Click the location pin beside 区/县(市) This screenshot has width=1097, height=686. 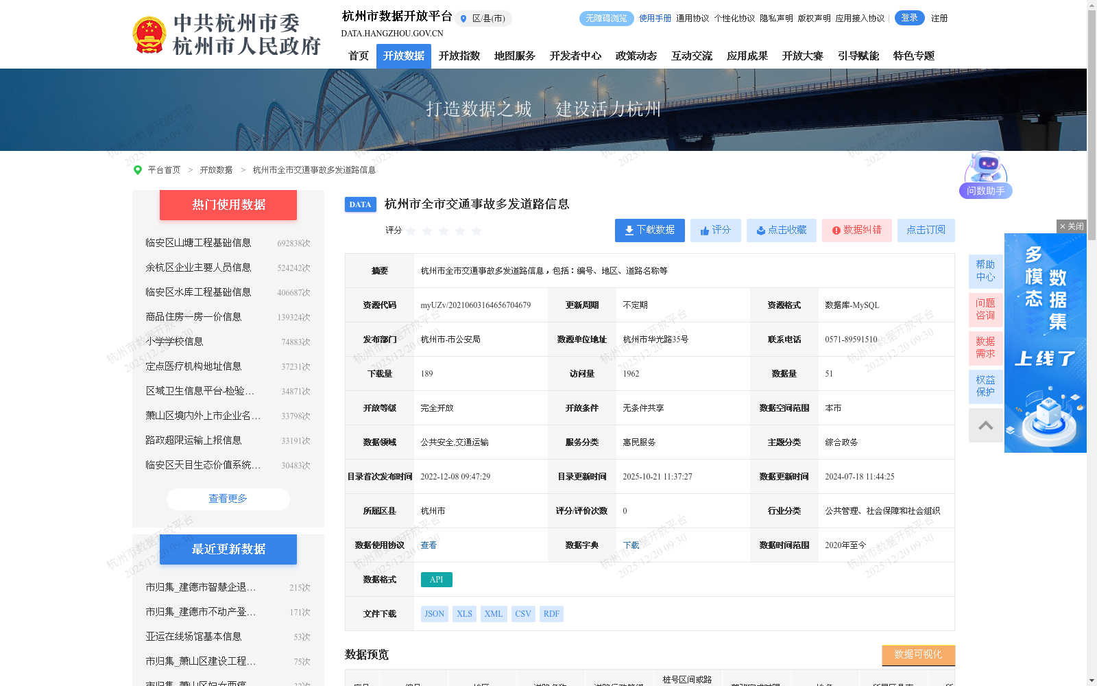(463, 19)
